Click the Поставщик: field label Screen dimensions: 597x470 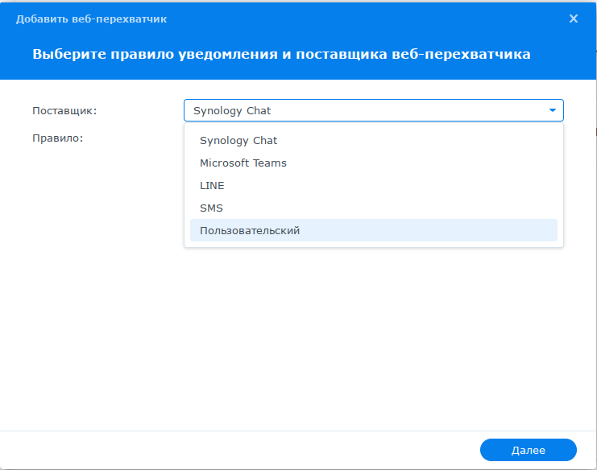coord(64,110)
